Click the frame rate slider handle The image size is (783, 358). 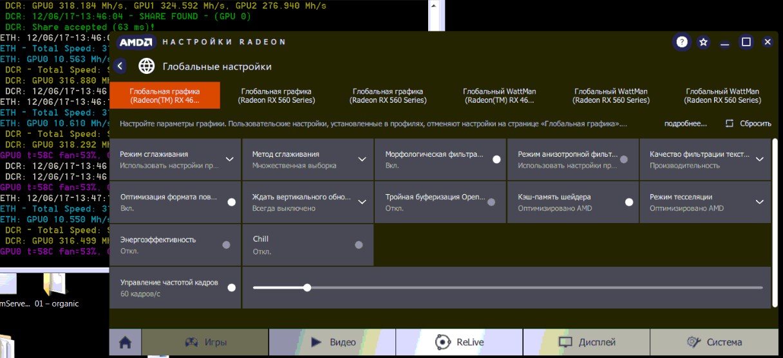pos(307,287)
